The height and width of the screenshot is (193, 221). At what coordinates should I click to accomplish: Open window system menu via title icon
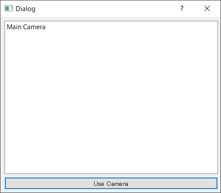[x=8, y=8]
